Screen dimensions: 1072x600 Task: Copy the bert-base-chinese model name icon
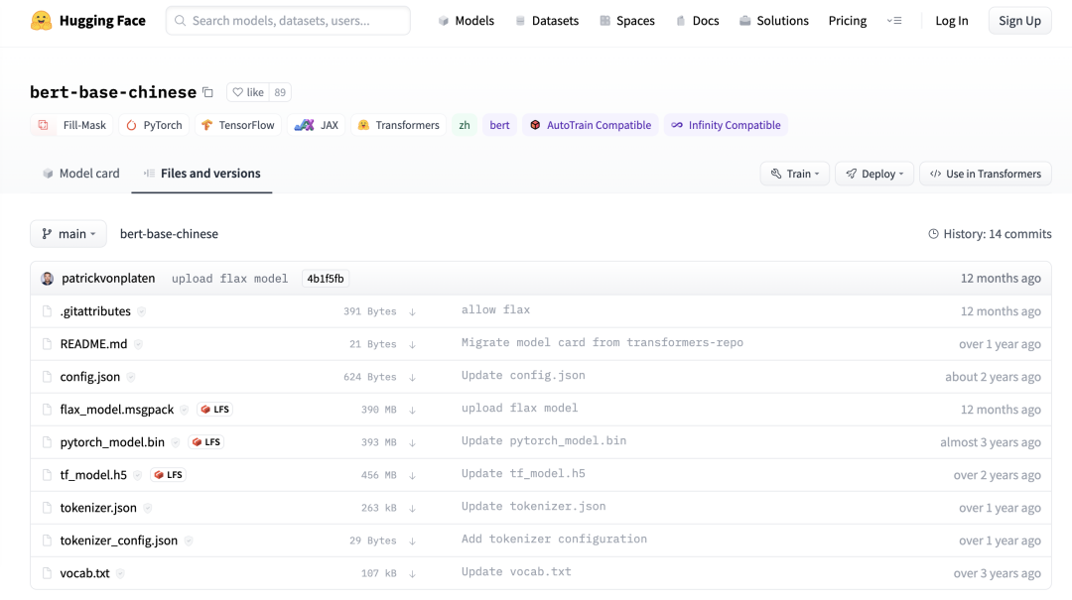click(x=207, y=92)
